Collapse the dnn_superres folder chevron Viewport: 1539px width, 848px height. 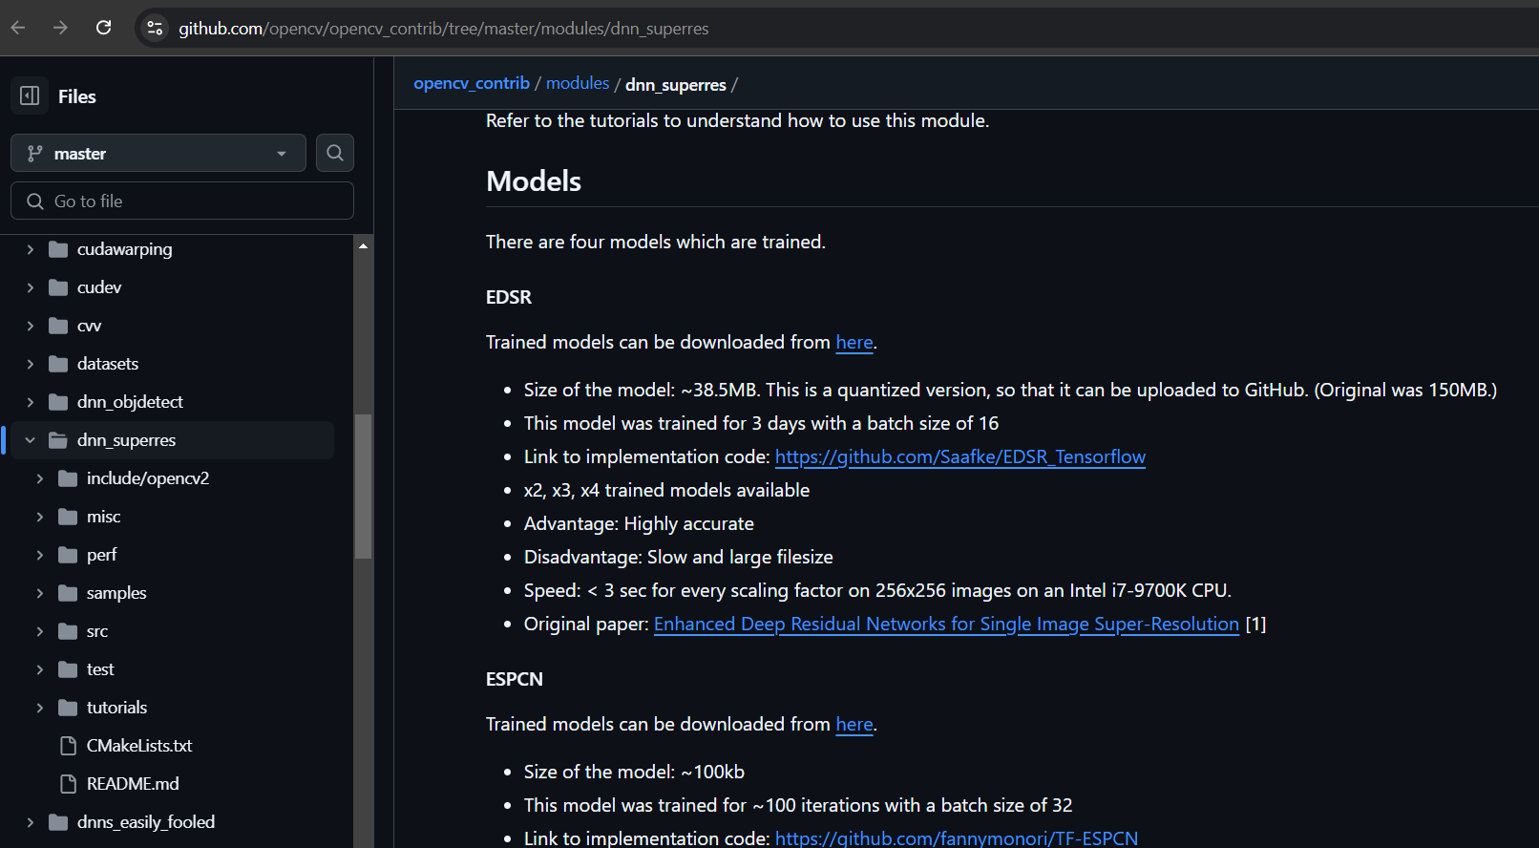pos(30,440)
